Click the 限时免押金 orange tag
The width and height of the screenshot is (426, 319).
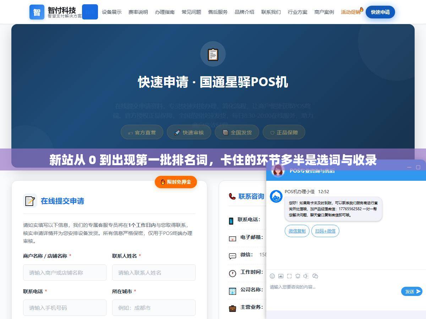click(176, 182)
